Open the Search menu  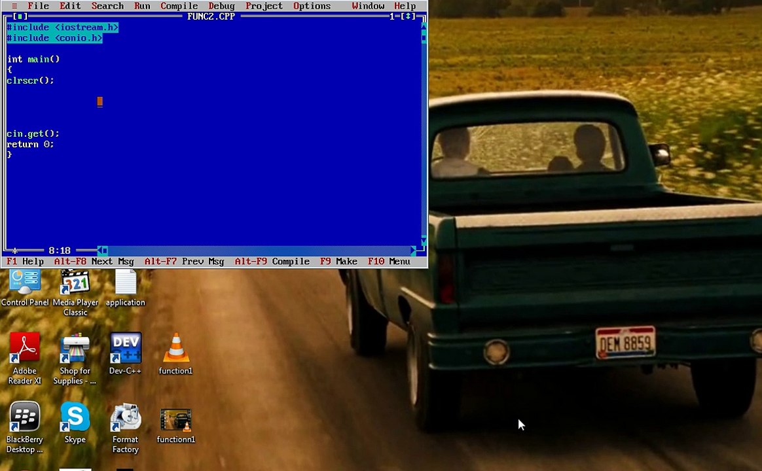(107, 6)
